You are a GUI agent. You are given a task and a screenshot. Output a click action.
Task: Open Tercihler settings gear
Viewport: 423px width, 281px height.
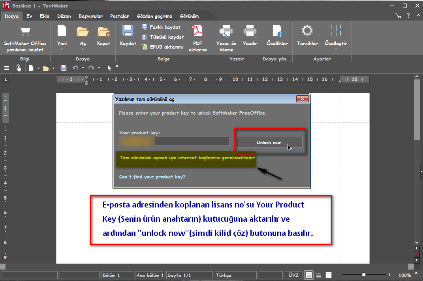tap(307, 31)
